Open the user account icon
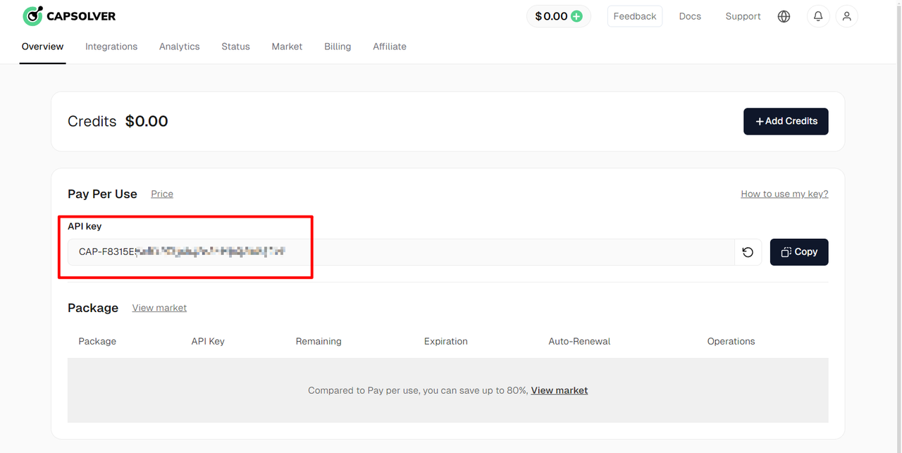The height and width of the screenshot is (453, 902). click(846, 16)
